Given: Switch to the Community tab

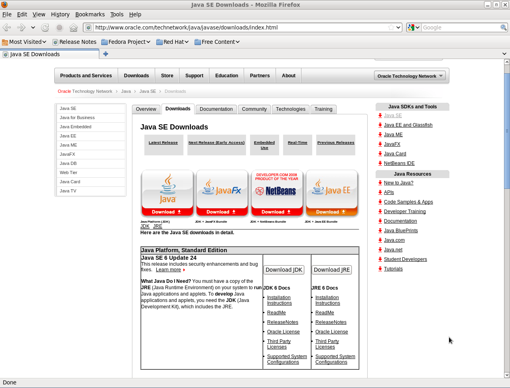Looking at the screenshot, I should coord(254,109).
